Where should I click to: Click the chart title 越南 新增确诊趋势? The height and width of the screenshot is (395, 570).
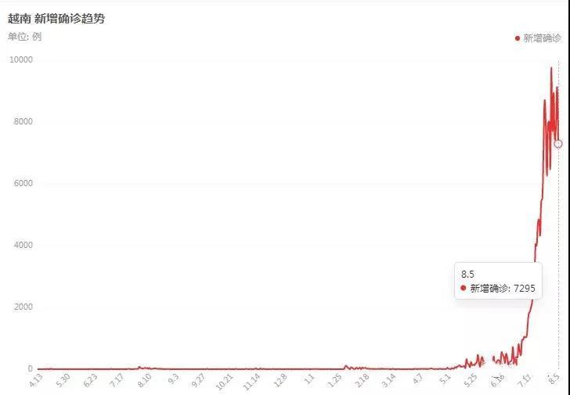click(56, 18)
